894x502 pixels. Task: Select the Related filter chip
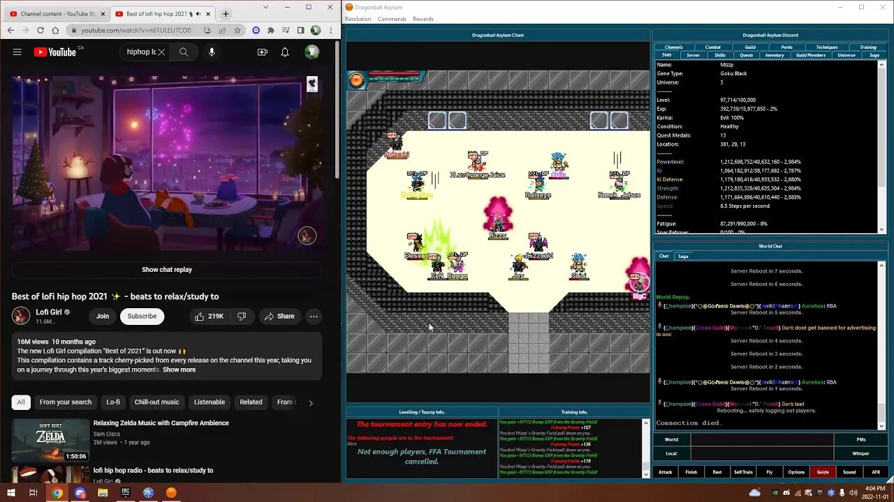pyautogui.click(x=251, y=402)
